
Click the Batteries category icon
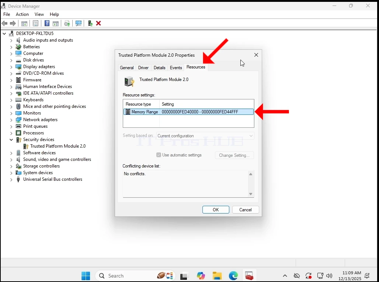click(x=18, y=47)
